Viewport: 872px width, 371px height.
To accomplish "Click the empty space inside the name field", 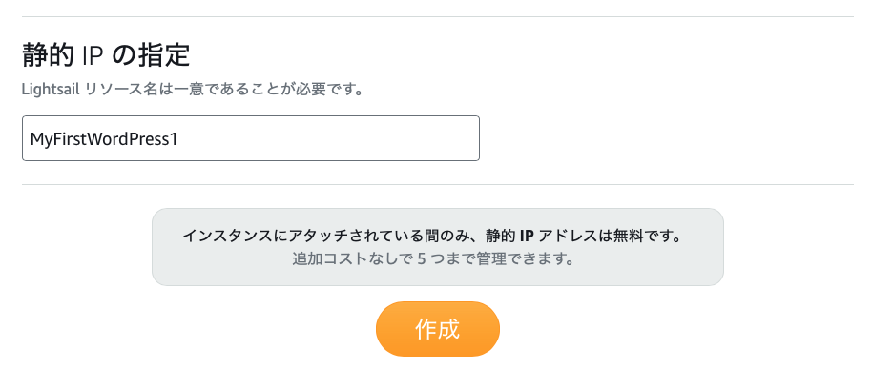I will (x=328, y=138).
